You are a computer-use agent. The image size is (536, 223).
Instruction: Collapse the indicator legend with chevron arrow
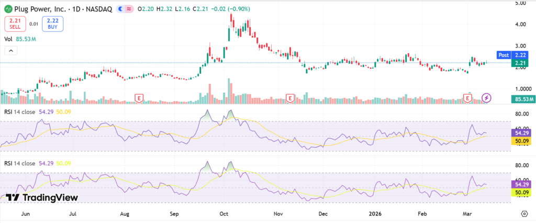(10, 51)
